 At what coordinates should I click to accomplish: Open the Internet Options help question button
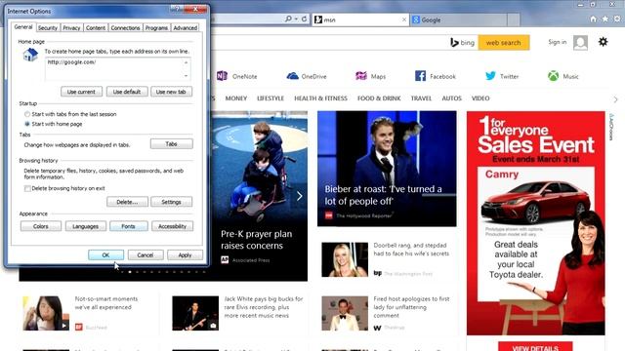point(177,9)
